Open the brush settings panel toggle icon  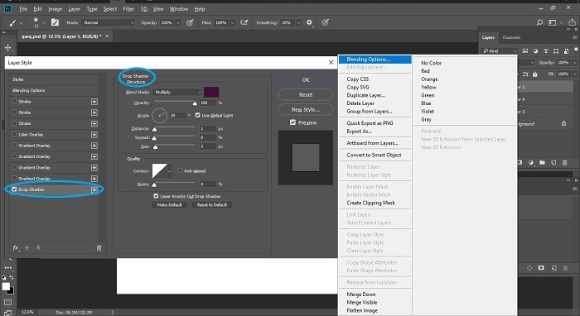pyautogui.click(x=56, y=22)
